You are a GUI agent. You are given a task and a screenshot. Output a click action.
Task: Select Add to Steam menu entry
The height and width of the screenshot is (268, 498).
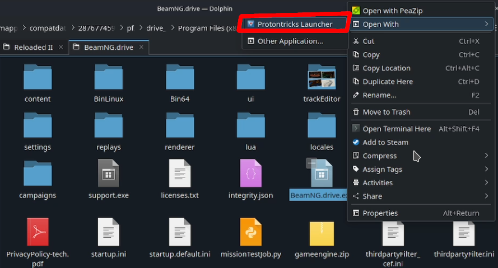pyautogui.click(x=421, y=143)
